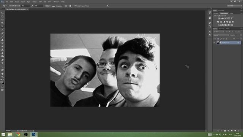Toggle lock image pixels brush icon
This screenshot has width=243, height=137.
[x=221, y=39]
